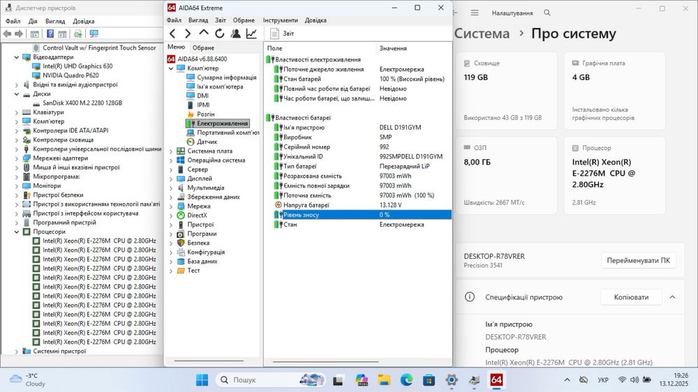Image resolution: width=698 pixels, height=392 pixels.
Task: Open Microsoft Edge from taskbar
Action: coord(406,380)
